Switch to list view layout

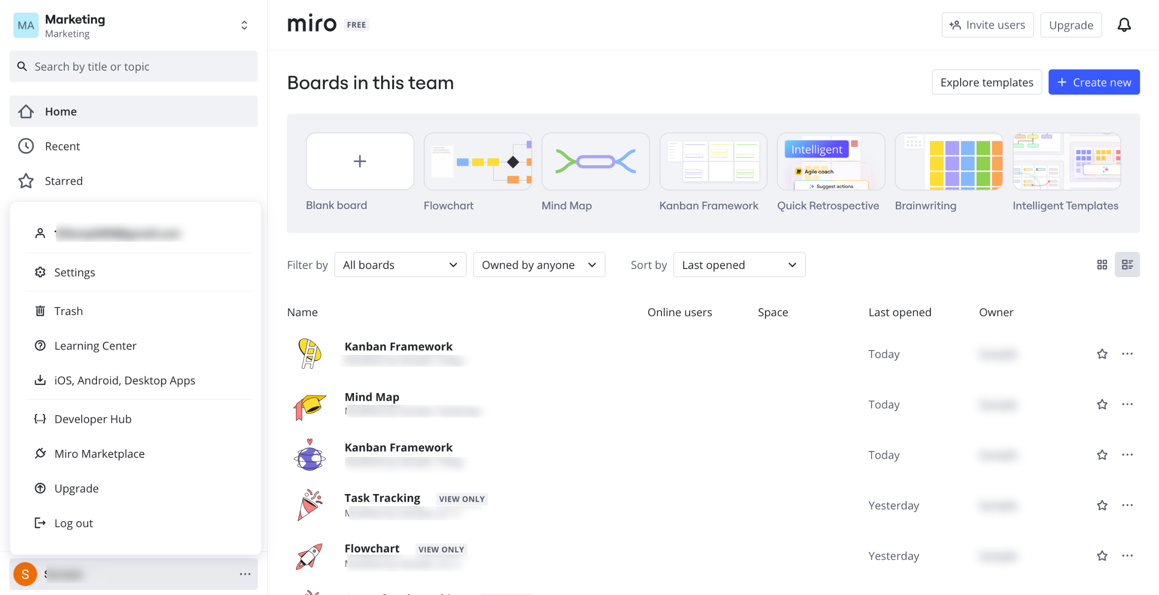click(x=1127, y=264)
